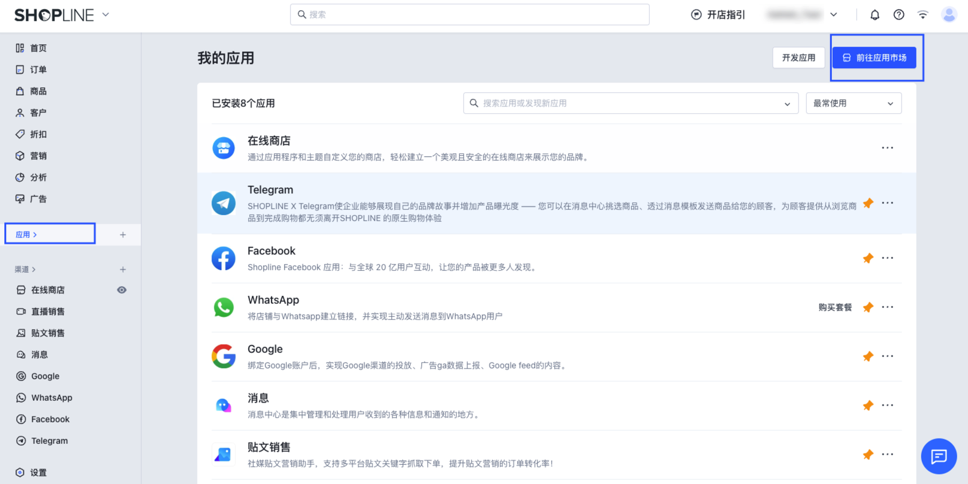Click the Facebook app logo in list
The height and width of the screenshot is (484, 968).
(224, 258)
